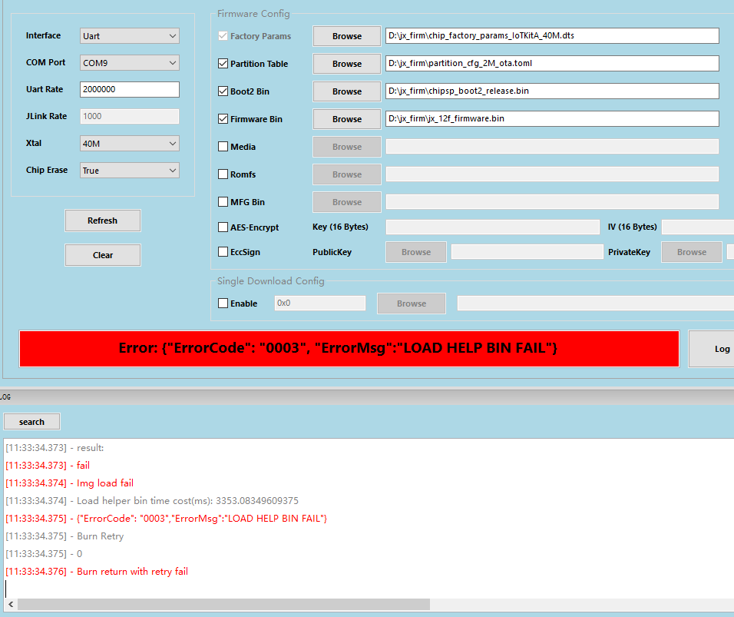Screen dimensions: 734x617
Task: Edit the Uart Rate value 2000000
Action: tap(128, 89)
